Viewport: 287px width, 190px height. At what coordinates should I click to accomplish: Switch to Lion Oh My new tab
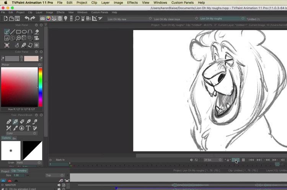[117, 19]
